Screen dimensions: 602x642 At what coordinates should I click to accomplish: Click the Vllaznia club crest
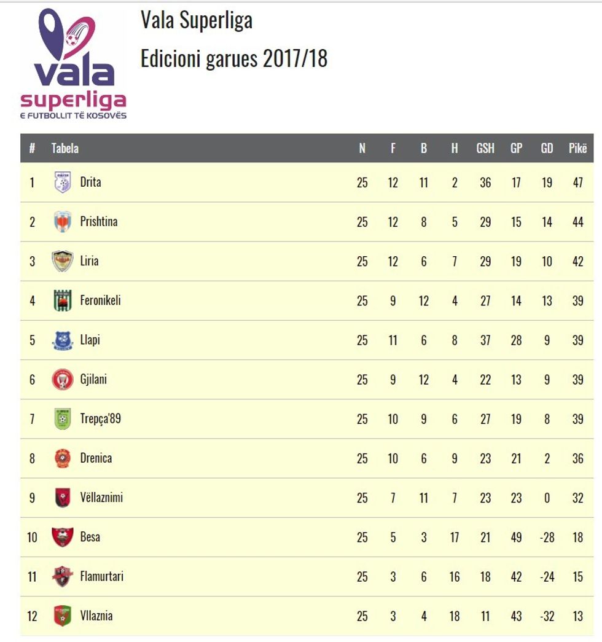click(x=63, y=616)
